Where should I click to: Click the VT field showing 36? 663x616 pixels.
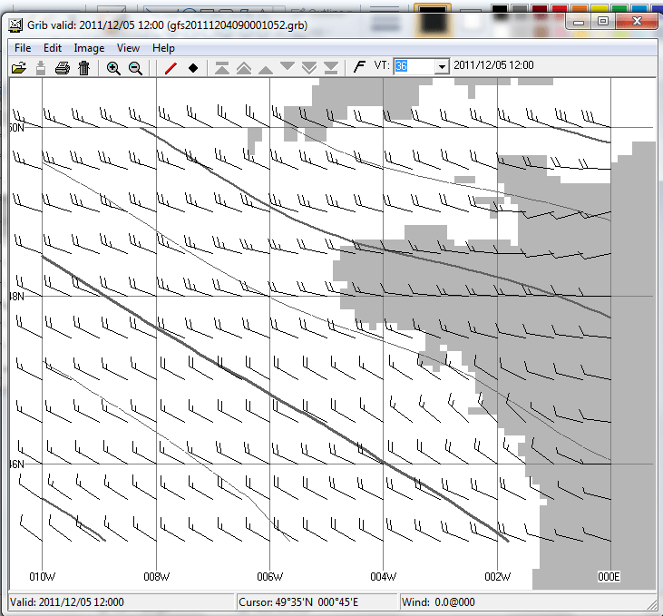414,66
